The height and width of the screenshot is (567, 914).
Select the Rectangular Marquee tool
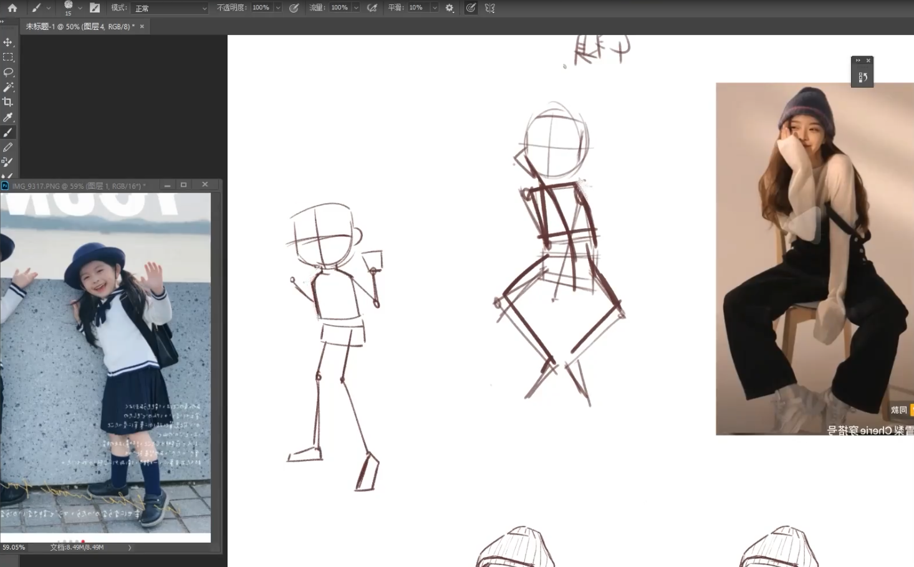pyautogui.click(x=8, y=57)
